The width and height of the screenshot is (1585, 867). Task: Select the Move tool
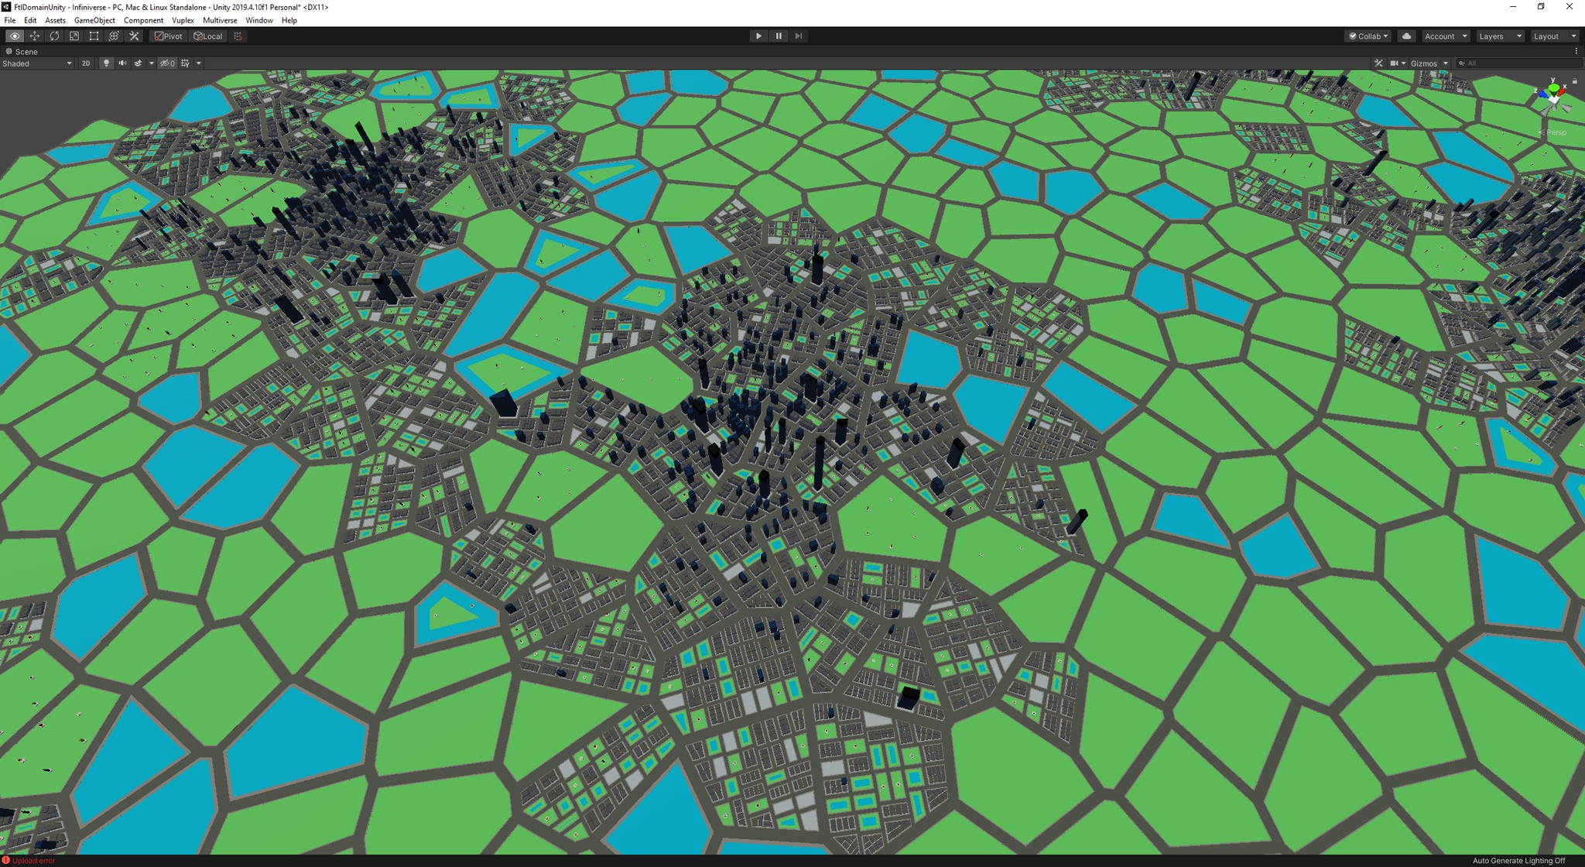34,36
